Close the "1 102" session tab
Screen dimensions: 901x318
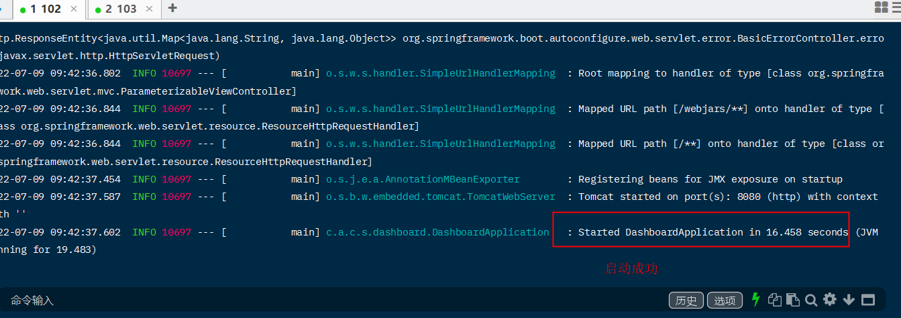coord(74,9)
